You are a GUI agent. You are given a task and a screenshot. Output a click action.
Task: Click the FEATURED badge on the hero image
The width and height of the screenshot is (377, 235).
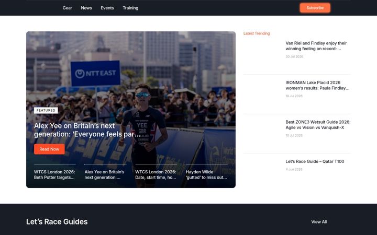pos(46,110)
